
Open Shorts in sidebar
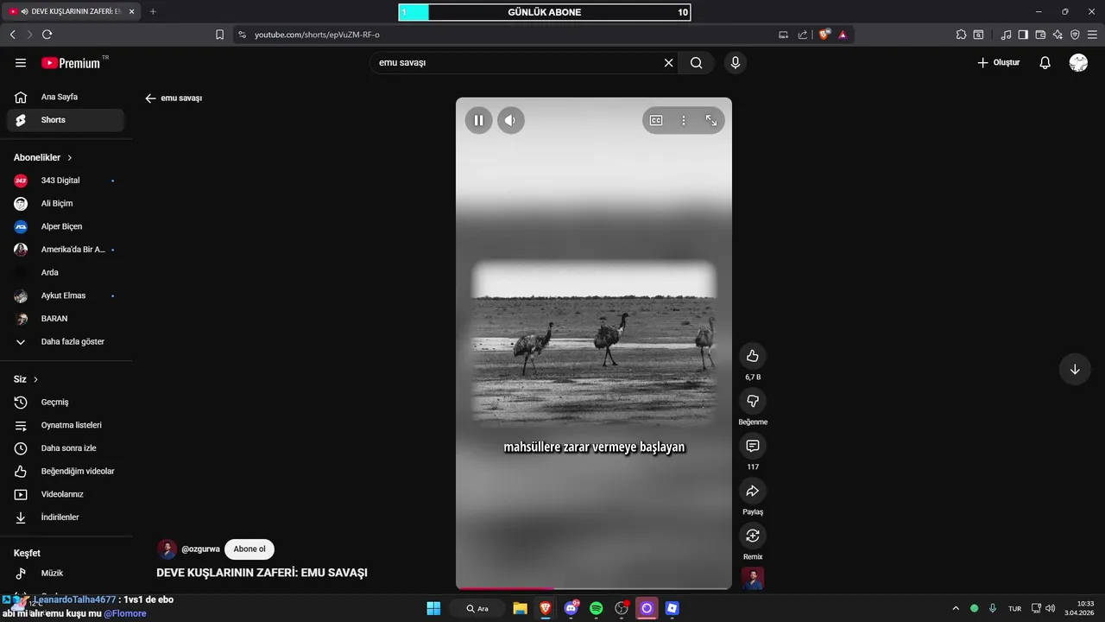point(66,120)
